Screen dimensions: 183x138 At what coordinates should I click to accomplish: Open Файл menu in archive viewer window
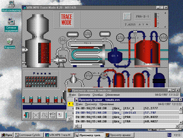[72, 95]
